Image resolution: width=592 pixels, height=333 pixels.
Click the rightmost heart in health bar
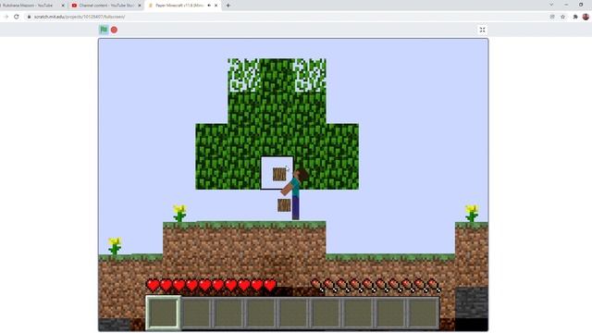coord(269,286)
